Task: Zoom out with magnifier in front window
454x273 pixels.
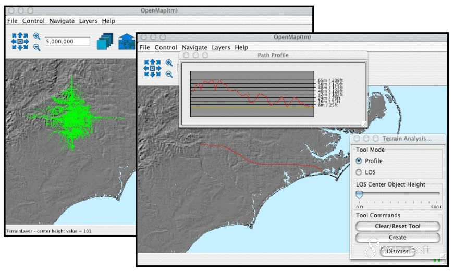Action: pos(169,75)
